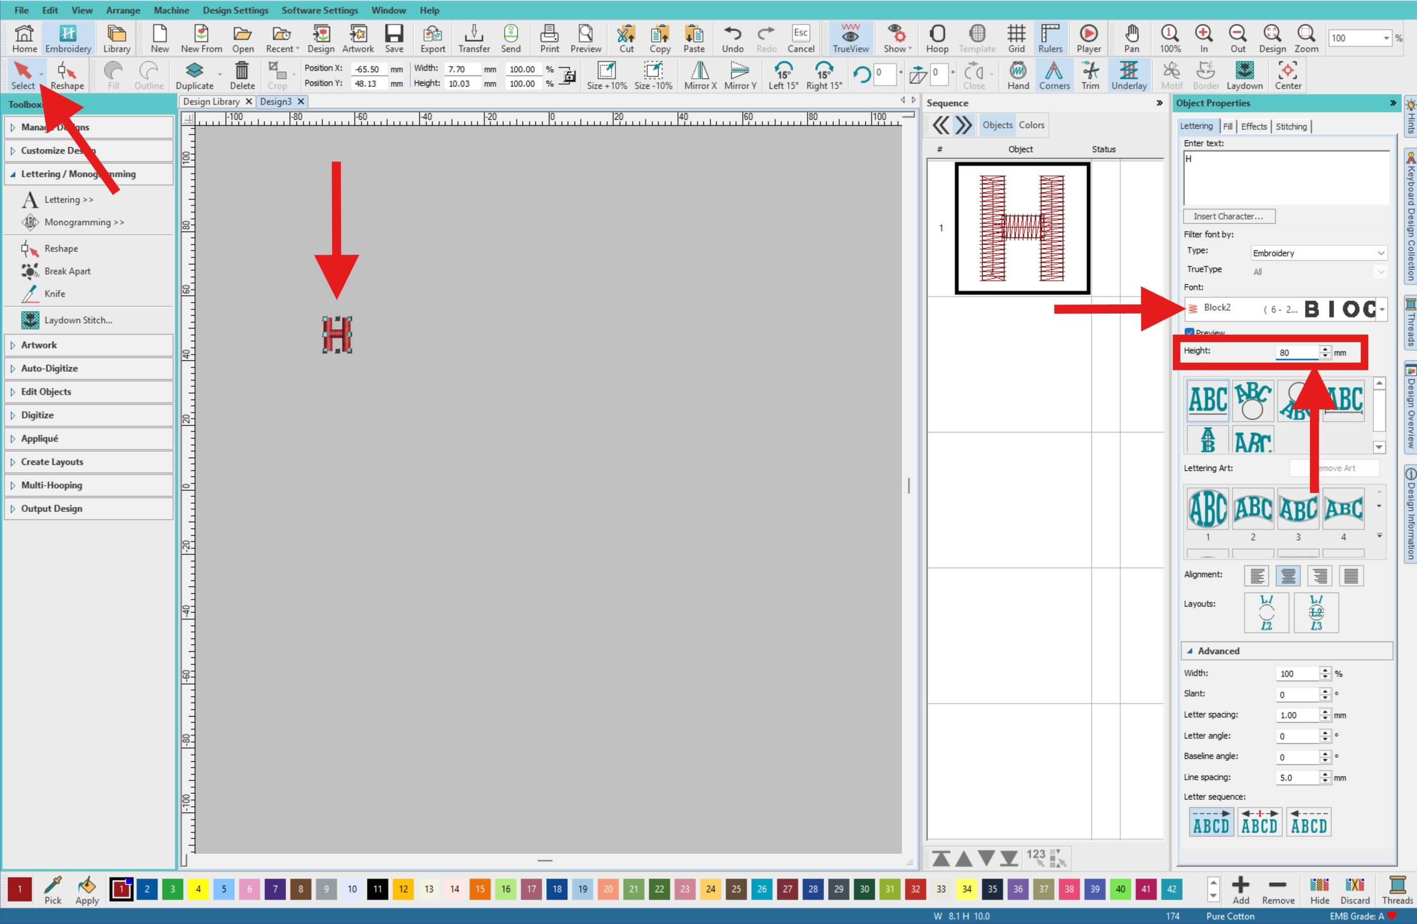Toggle Underlay option
The height and width of the screenshot is (924, 1417).
(x=1129, y=75)
